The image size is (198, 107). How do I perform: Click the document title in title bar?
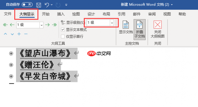[145, 5]
